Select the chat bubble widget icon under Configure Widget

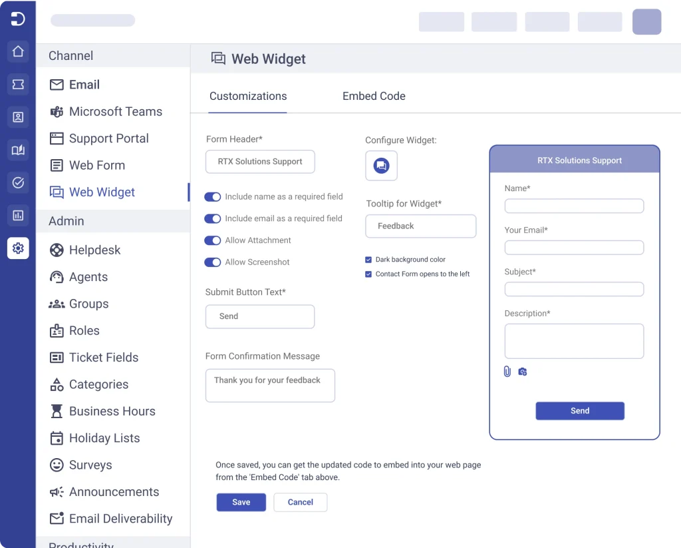click(x=381, y=166)
